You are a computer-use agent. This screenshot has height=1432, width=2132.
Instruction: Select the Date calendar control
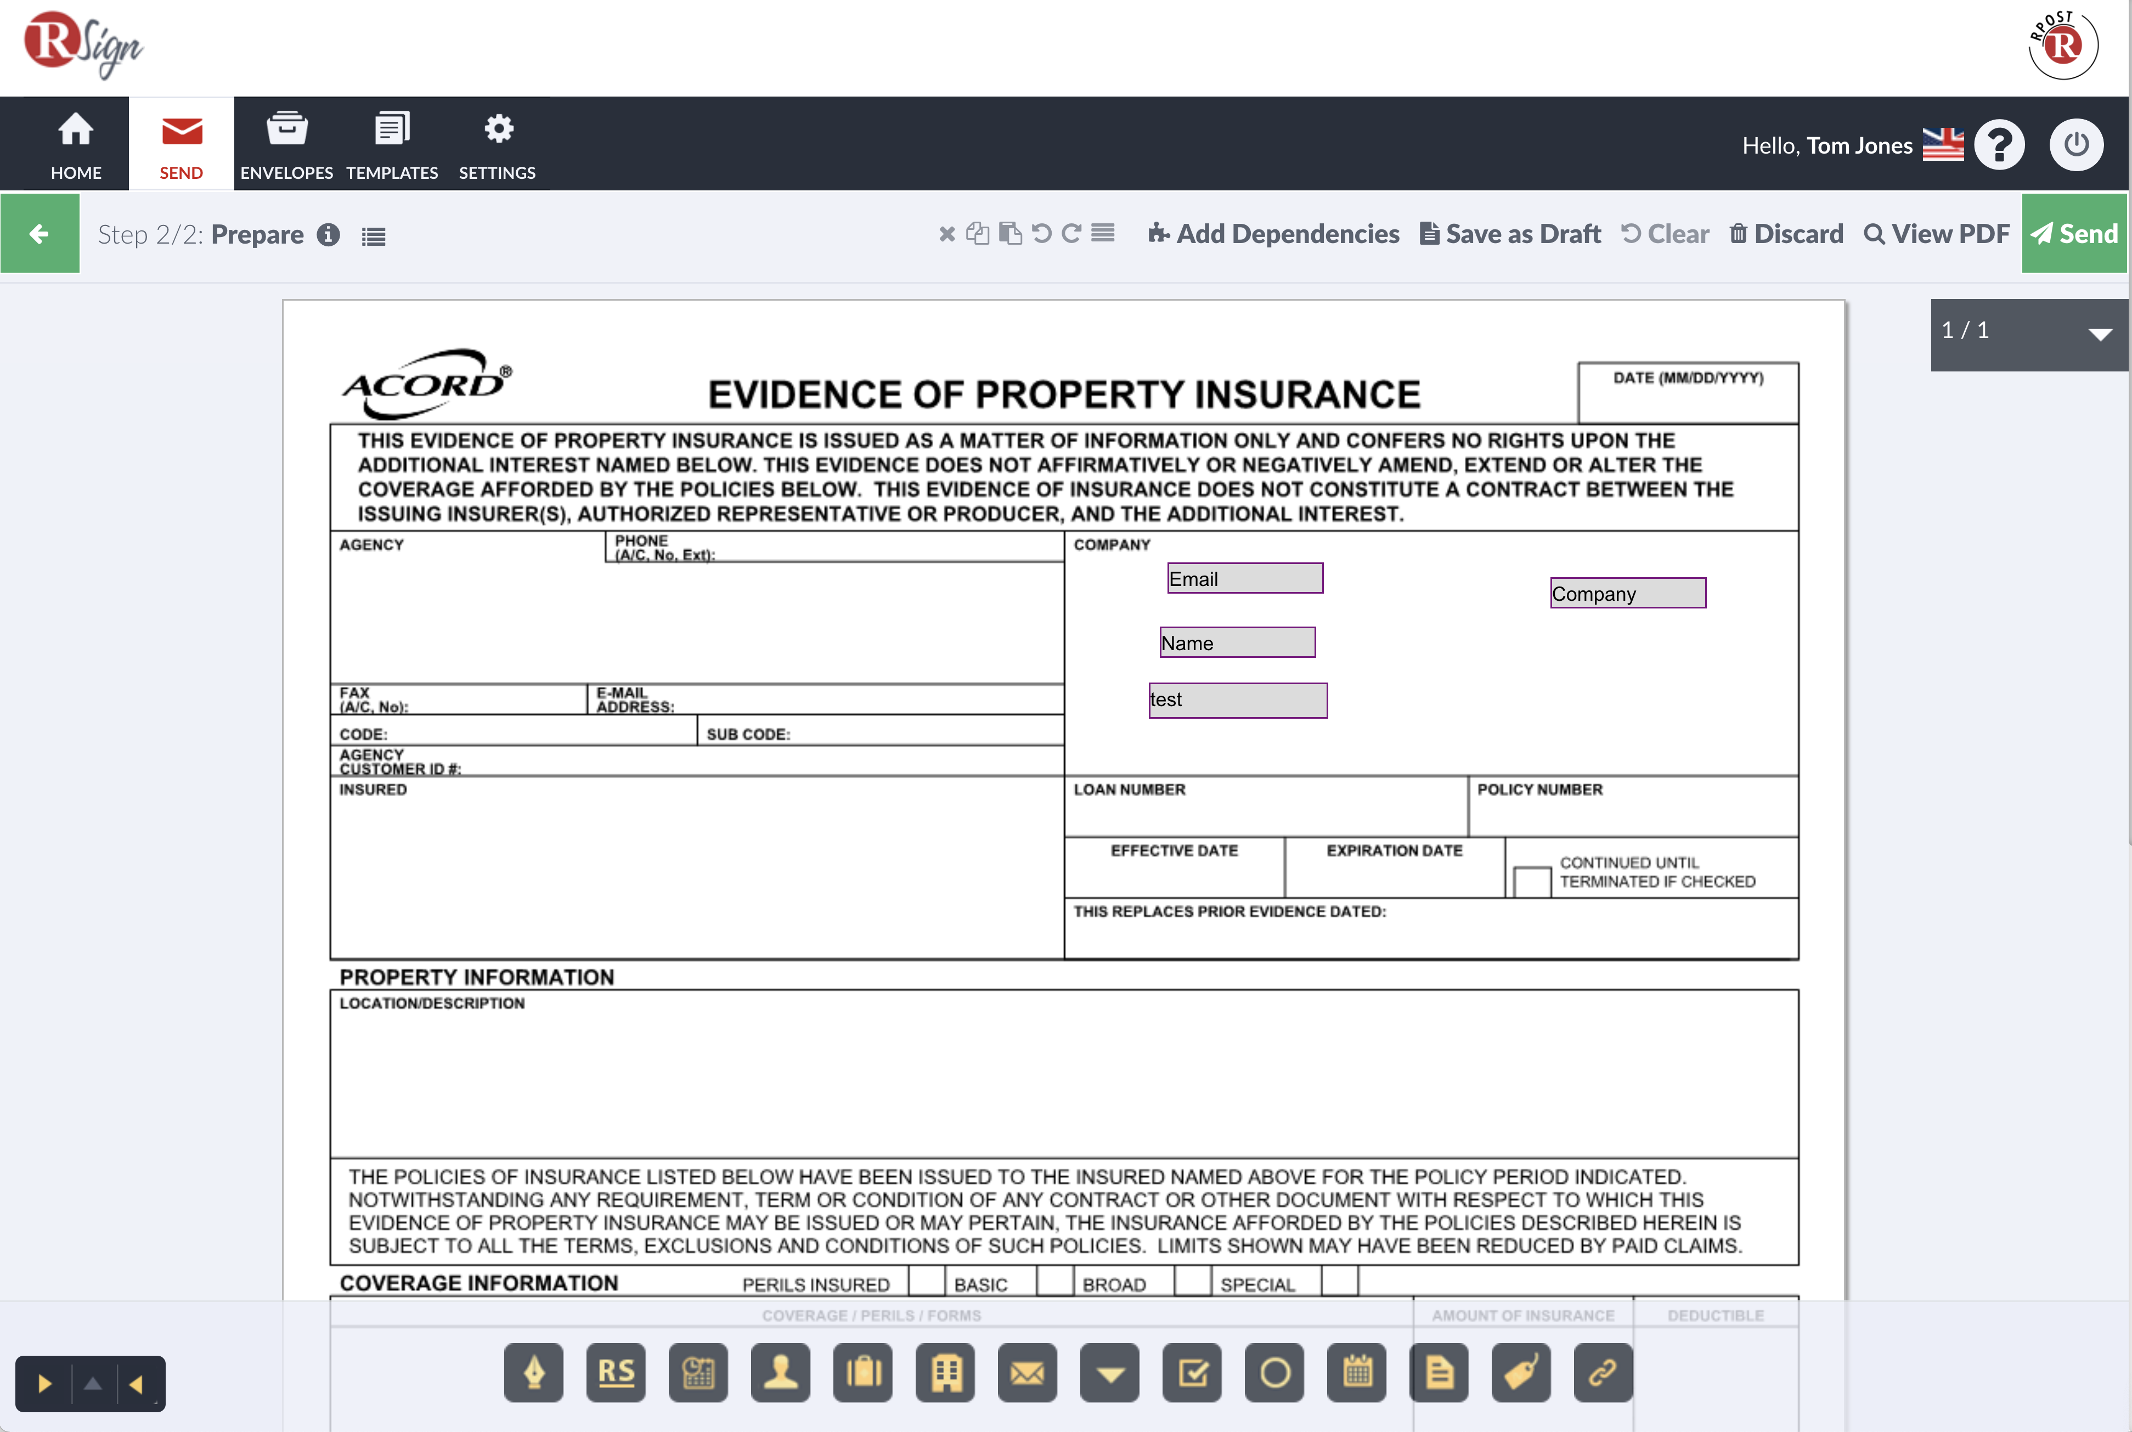pyautogui.click(x=1357, y=1372)
